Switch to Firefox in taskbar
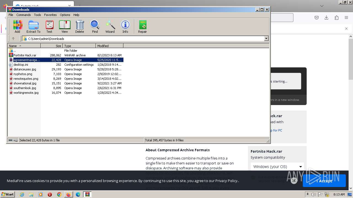 68,194
